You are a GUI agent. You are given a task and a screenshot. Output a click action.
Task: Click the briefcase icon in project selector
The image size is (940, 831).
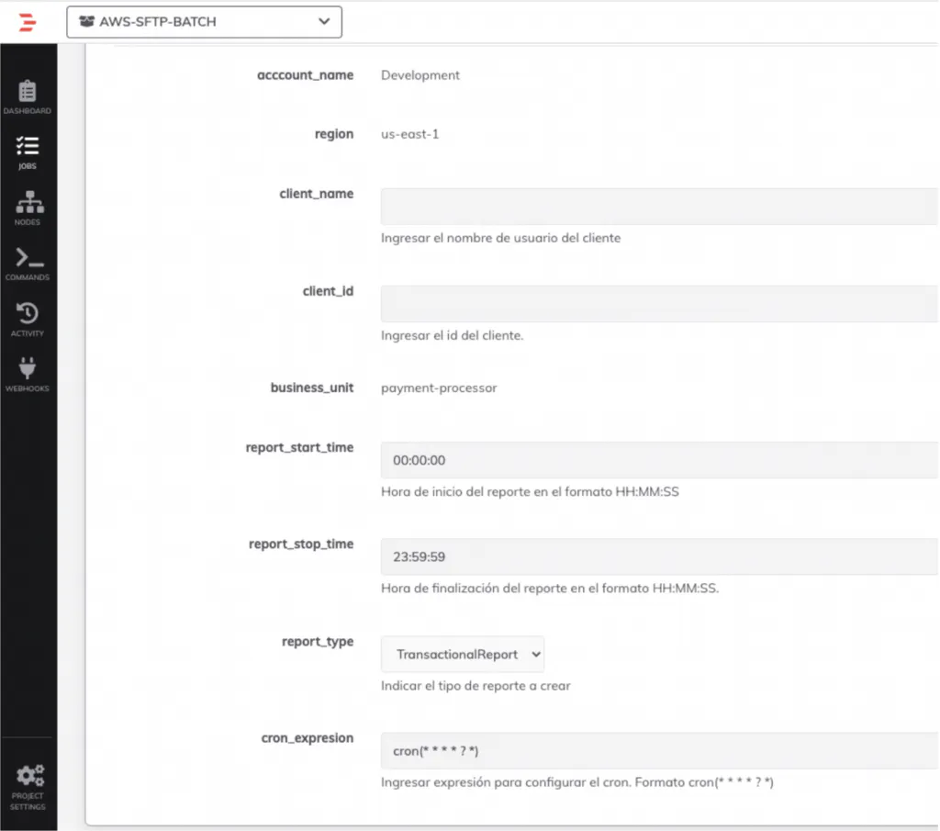tap(86, 22)
